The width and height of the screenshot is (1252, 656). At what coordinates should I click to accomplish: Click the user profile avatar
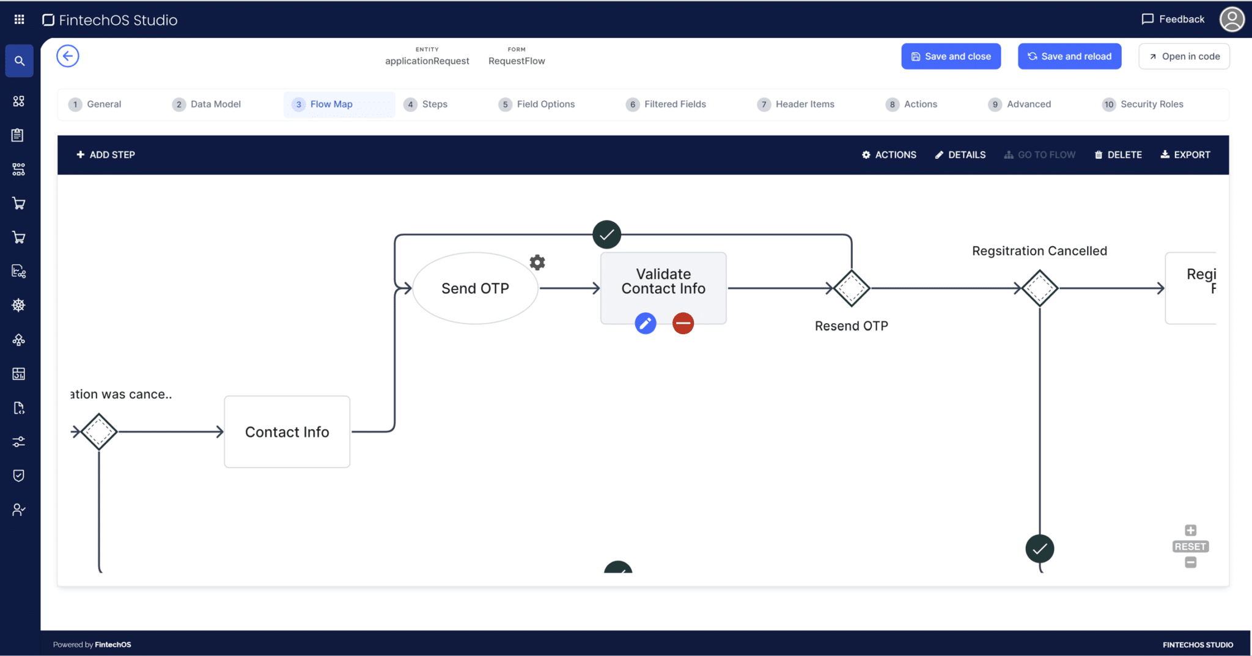tap(1232, 19)
